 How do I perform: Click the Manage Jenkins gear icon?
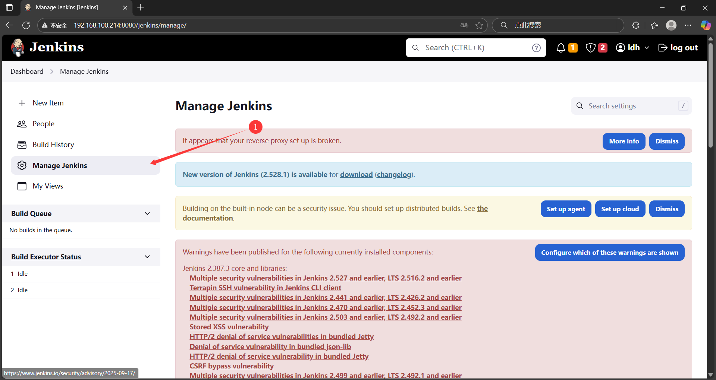point(22,165)
